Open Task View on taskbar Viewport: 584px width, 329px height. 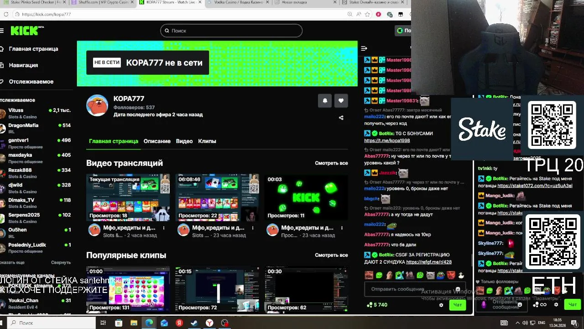(x=103, y=323)
